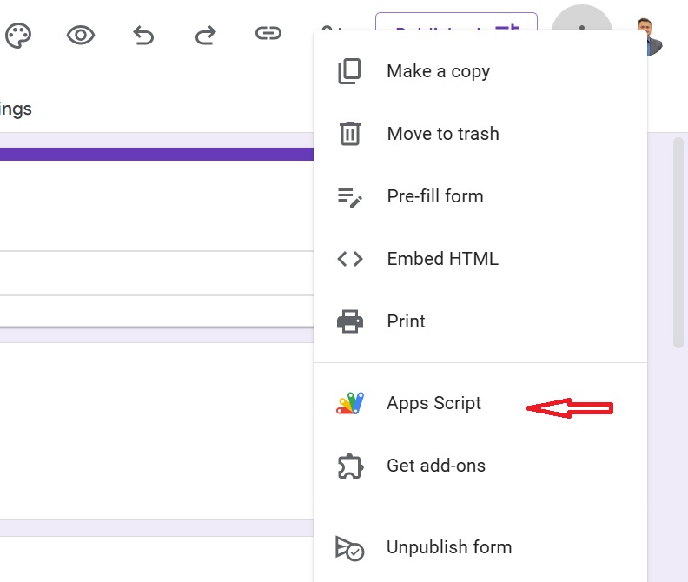This screenshot has height=582, width=688.
Task: Toggle the three-dot More options button
Action: [582, 19]
